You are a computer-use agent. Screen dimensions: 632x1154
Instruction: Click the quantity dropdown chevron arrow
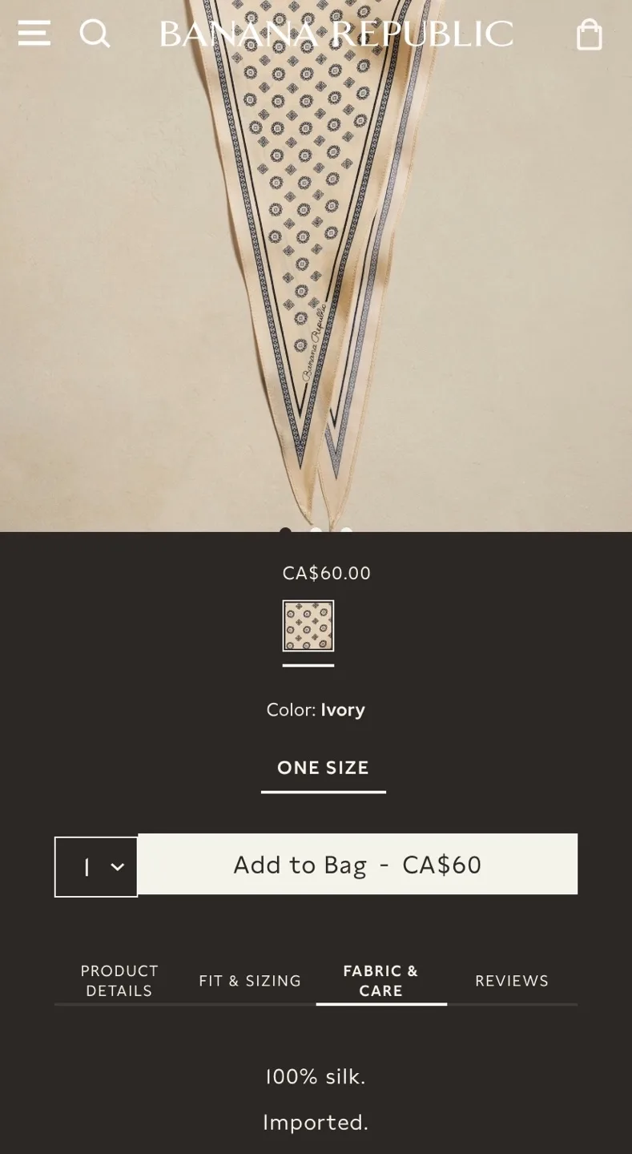click(118, 866)
